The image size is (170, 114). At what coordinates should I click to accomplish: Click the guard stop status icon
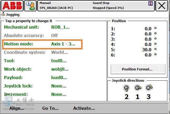click(150, 3)
